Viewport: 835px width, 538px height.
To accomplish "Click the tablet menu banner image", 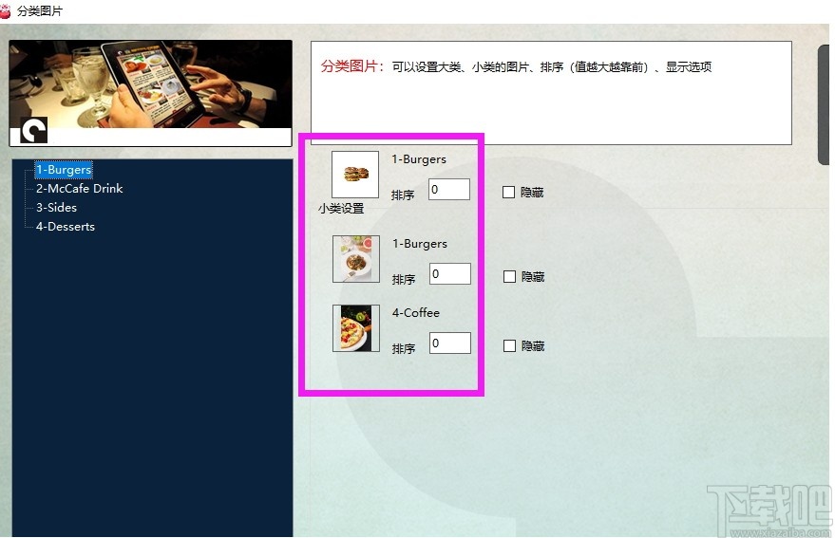I will pos(151,93).
